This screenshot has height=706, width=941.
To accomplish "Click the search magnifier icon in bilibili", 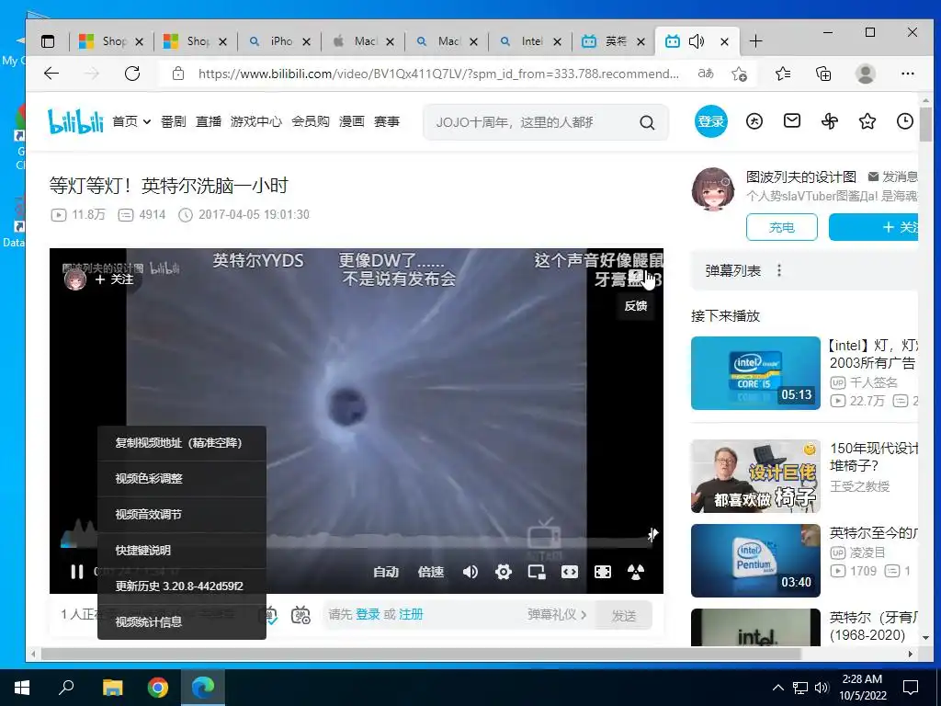I will pos(647,122).
